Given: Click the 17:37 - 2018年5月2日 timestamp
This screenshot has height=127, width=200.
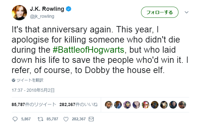Looking at the screenshot, I should point(33,90).
